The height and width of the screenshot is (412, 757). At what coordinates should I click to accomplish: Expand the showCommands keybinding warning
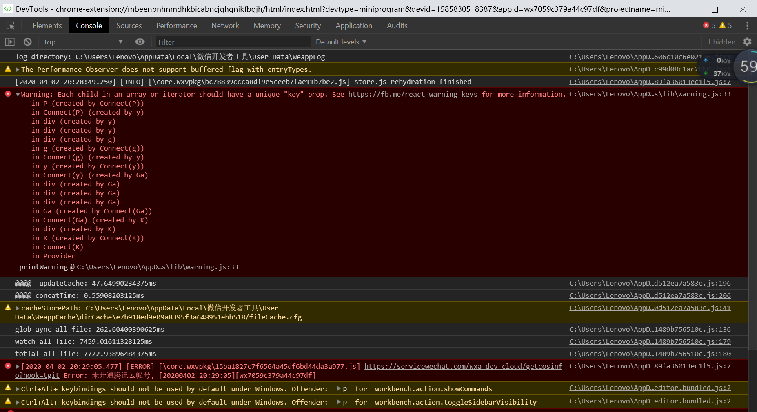coord(18,389)
